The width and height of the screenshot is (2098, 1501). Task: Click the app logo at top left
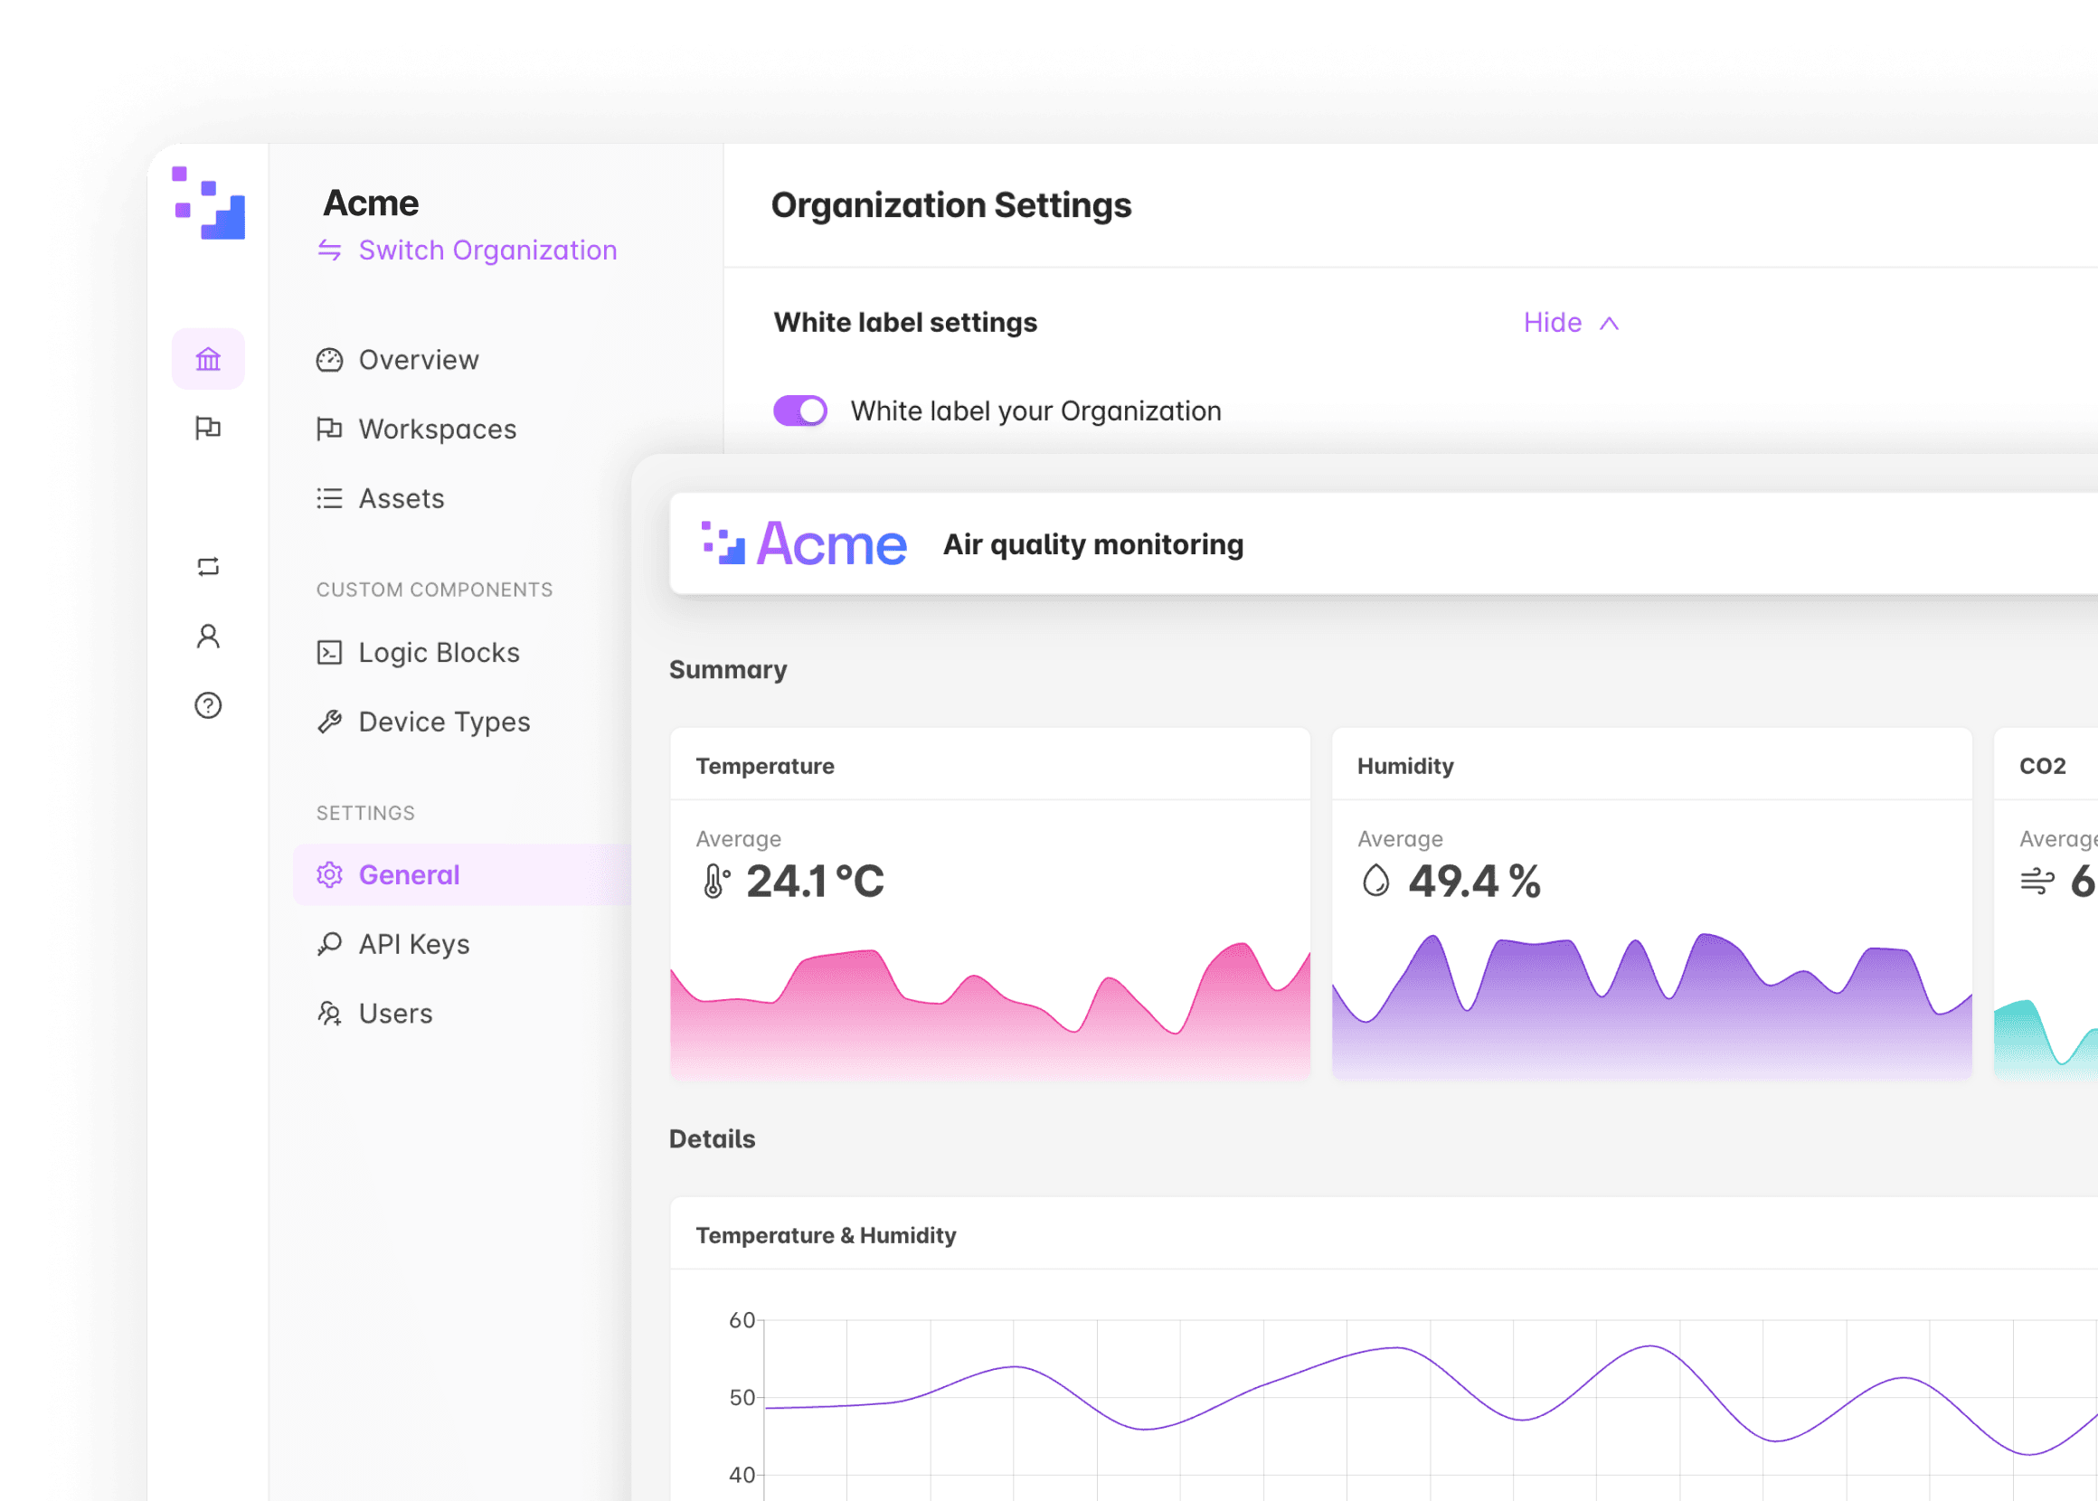coord(209,203)
